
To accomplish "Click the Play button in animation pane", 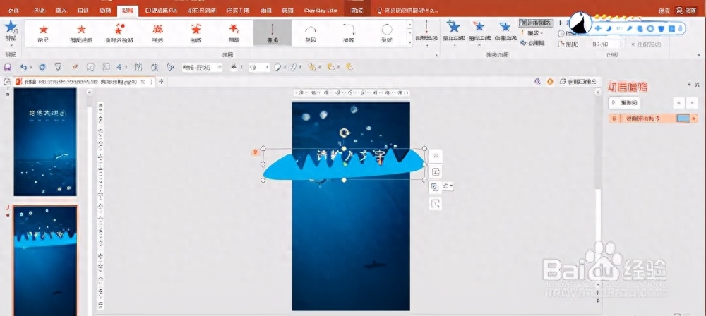I will (x=624, y=103).
